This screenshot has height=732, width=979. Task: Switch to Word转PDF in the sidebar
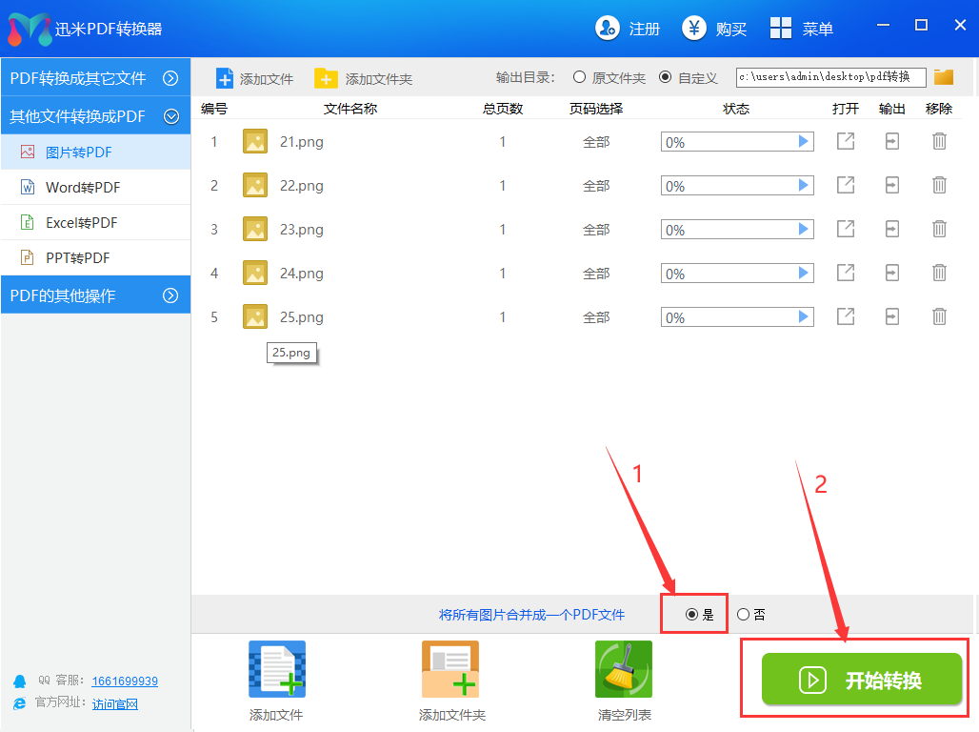83,188
